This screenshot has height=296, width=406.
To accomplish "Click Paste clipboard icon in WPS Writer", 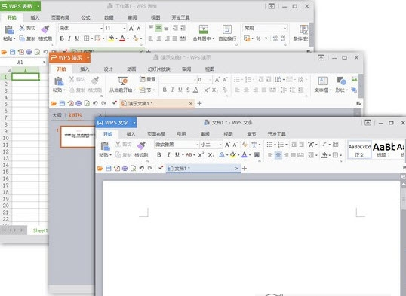I will [x=105, y=146].
